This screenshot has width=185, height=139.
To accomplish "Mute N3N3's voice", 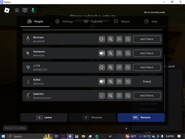I will pyautogui.click(x=102, y=82).
